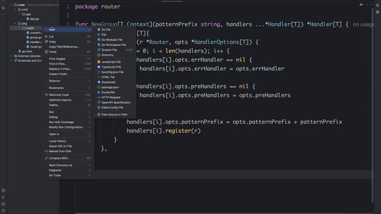Open app.go in project tree
This screenshot has height=214, width=381.
[x=33, y=19]
